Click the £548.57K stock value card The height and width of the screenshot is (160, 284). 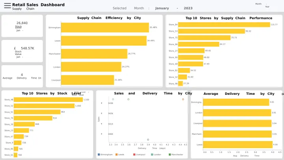tap(22, 51)
